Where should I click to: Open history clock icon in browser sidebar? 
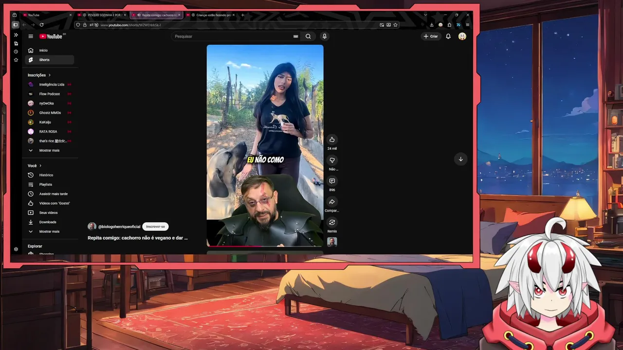(x=16, y=52)
